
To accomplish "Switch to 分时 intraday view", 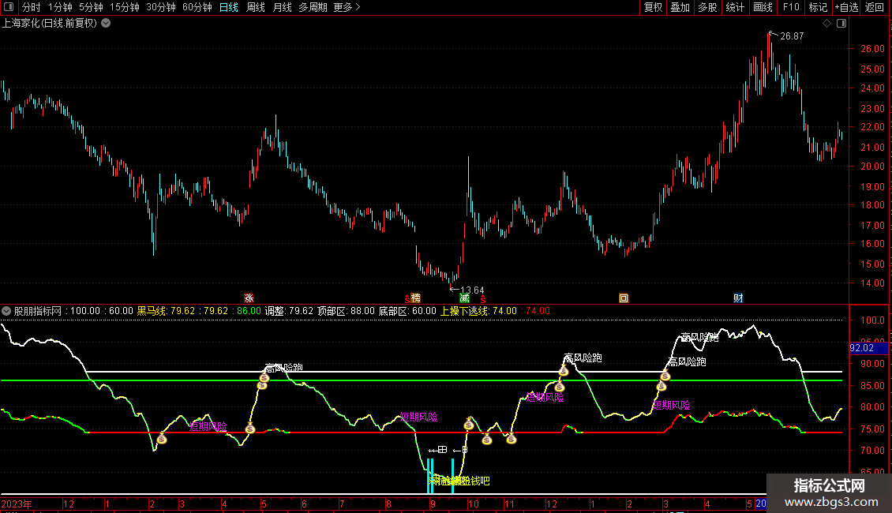I will tap(32, 7).
